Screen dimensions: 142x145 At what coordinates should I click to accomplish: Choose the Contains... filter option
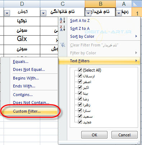[23, 95]
